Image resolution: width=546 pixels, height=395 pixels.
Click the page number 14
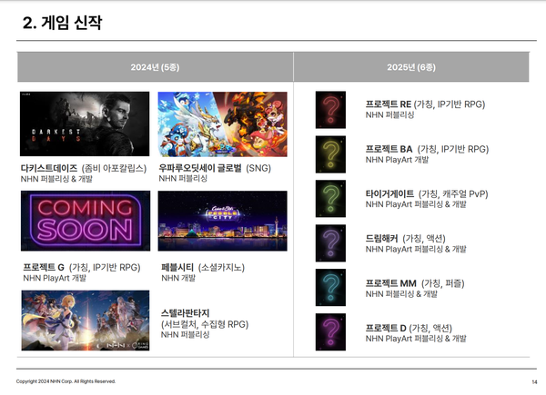tap(533, 381)
